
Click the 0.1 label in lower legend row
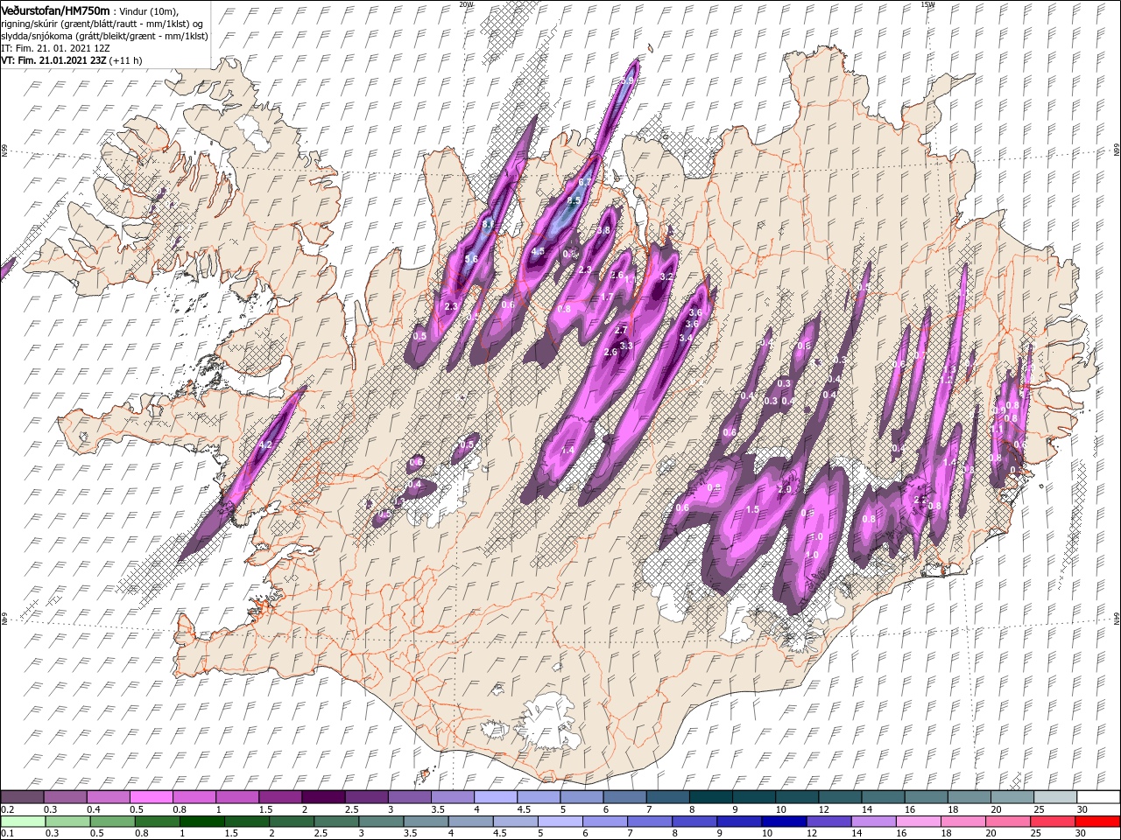click(x=6, y=833)
